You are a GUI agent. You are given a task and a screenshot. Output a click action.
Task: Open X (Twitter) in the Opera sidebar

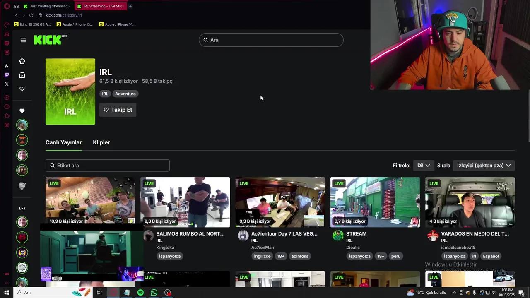[7, 84]
